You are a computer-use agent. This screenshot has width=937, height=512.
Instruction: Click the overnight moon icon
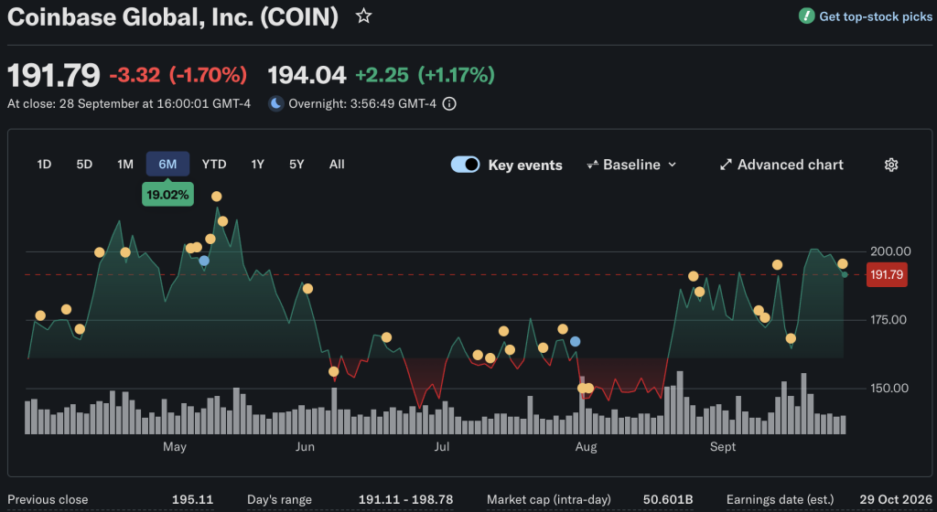(275, 104)
